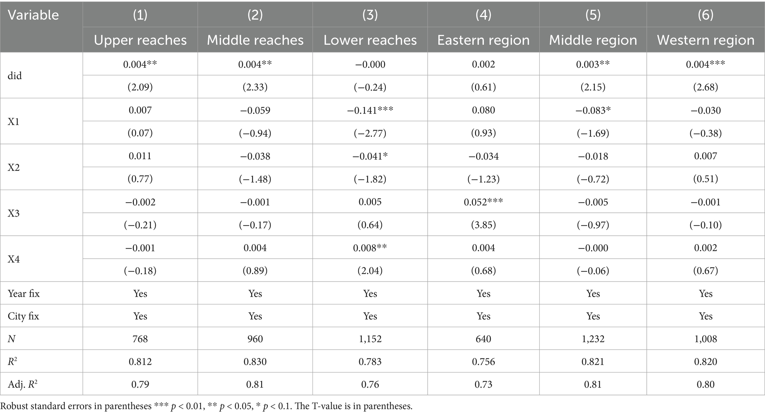Screen dimensions: 765x415
Task: Click the Variable column header
Action: 33,15
